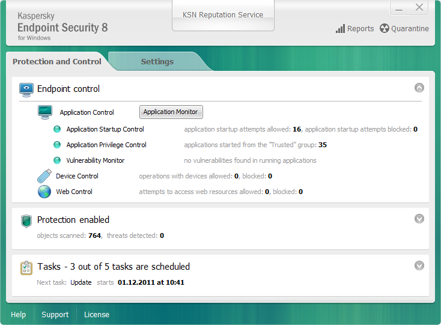The width and height of the screenshot is (441, 325).
Task: Open Quarantine via radiation icon
Action: pos(385,29)
